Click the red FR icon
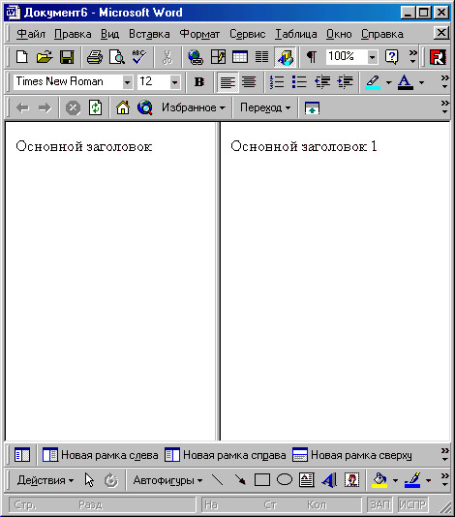 pyautogui.click(x=438, y=57)
